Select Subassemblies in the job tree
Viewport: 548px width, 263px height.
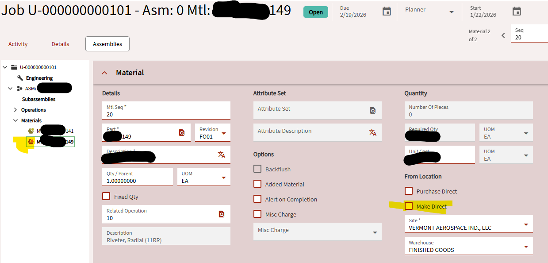click(x=39, y=99)
